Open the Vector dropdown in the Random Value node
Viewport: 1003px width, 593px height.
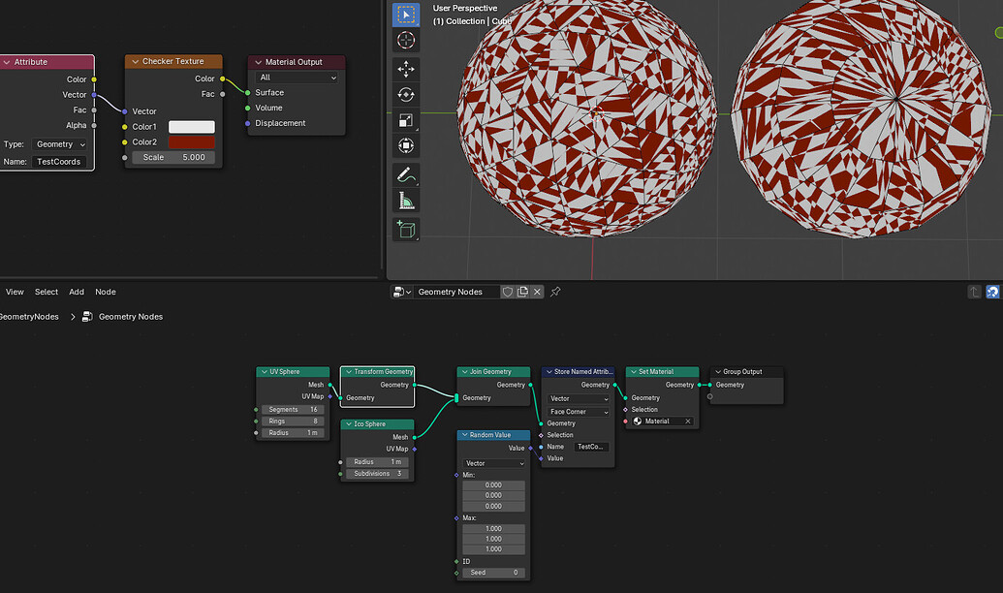(493, 463)
